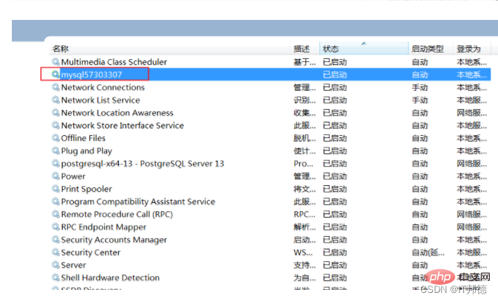Click the gear icon beside Network List Service
Viewport: 498px width, 301px height.
55,100
